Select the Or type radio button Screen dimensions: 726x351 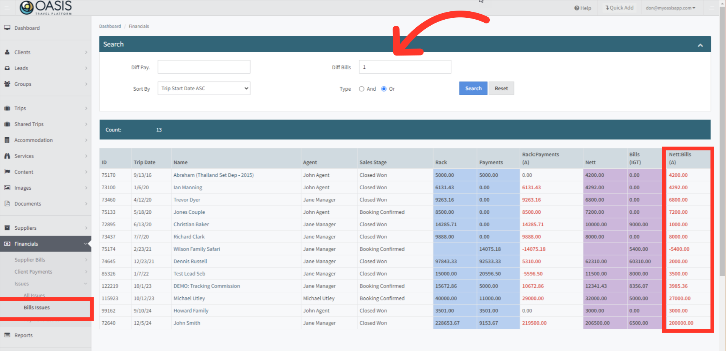pos(384,89)
